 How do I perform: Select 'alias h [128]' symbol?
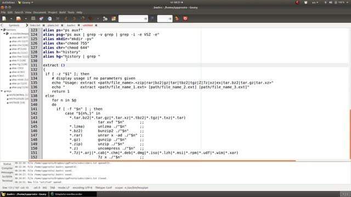coord(19,60)
